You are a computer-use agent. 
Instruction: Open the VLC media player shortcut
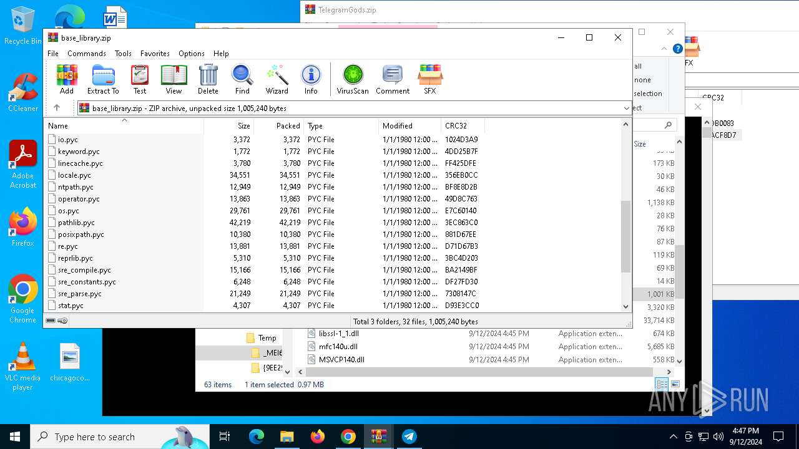coord(22,367)
